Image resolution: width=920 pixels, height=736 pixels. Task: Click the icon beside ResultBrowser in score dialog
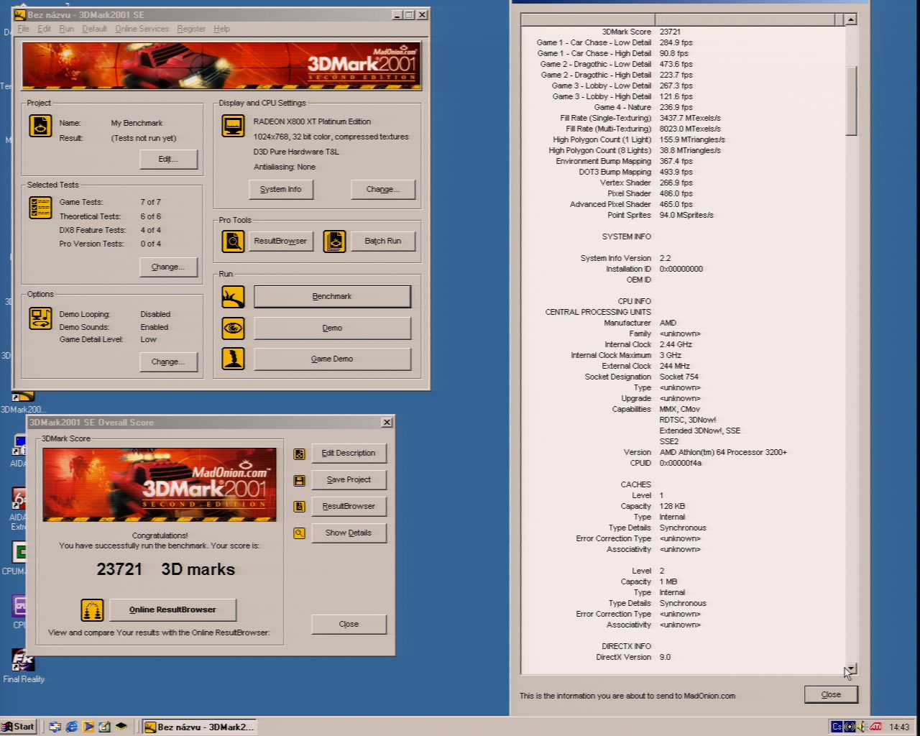point(299,507)
